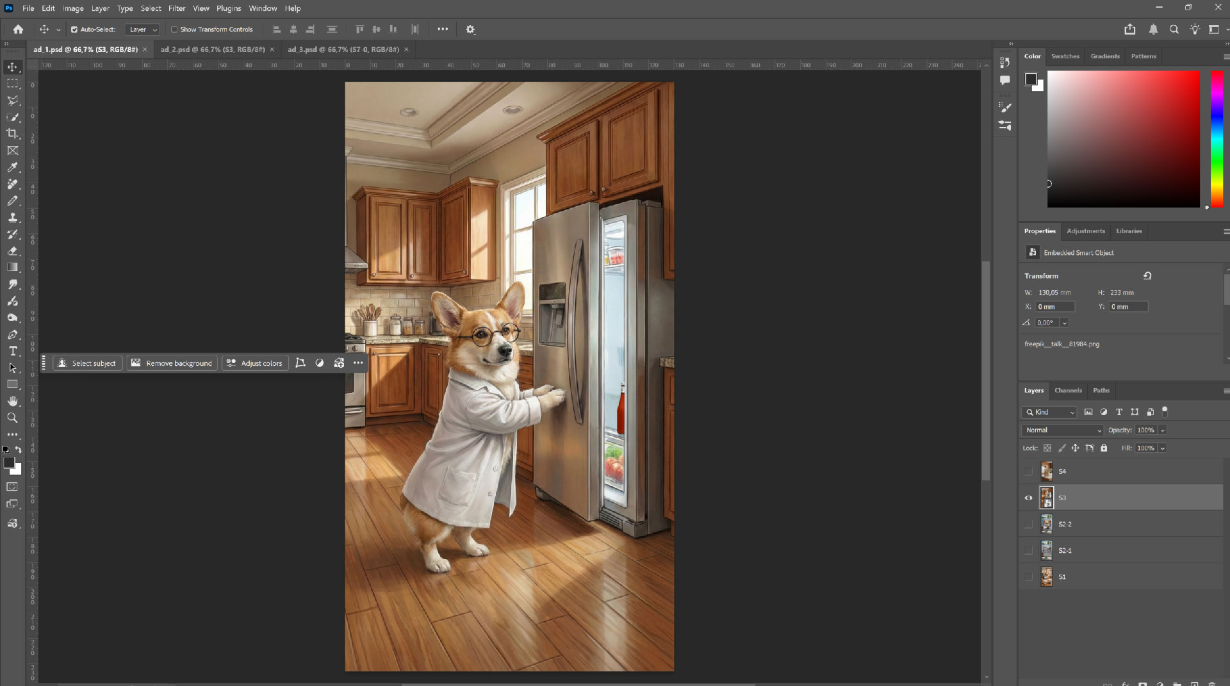This screenshot has width=1230, height=686.
Task: Switch to the Channels tab
Action: 1068,390
